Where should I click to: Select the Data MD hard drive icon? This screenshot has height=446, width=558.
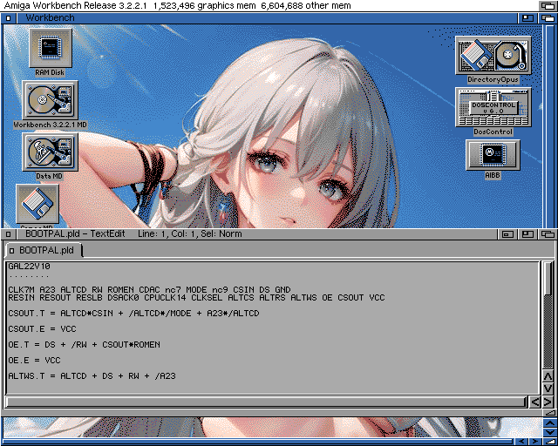pos(51,152)
